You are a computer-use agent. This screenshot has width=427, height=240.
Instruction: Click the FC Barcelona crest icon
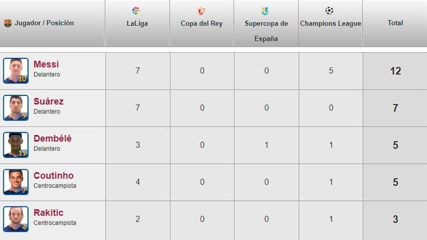[x=6, y=24]
